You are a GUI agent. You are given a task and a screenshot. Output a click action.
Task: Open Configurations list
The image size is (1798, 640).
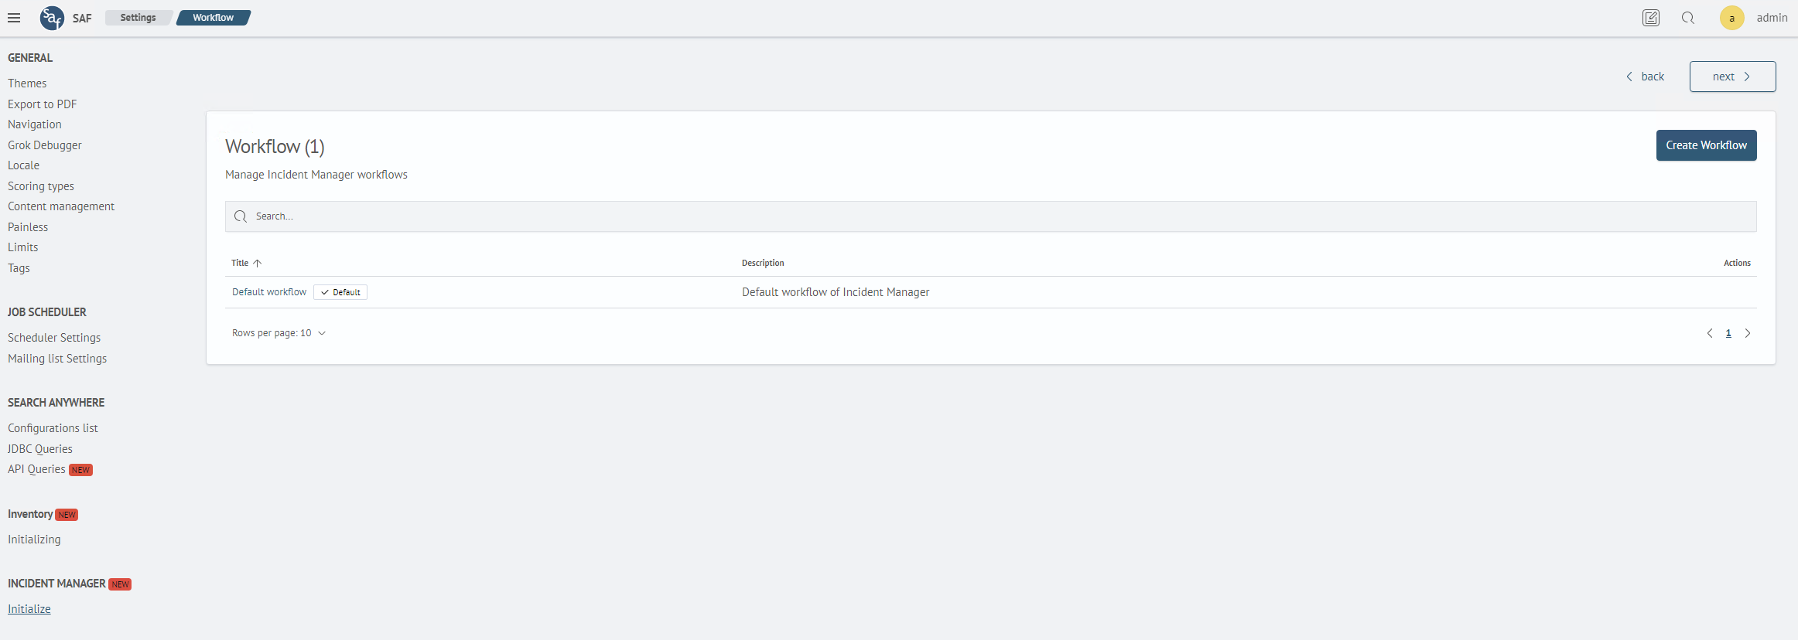[x=53, y=428]
